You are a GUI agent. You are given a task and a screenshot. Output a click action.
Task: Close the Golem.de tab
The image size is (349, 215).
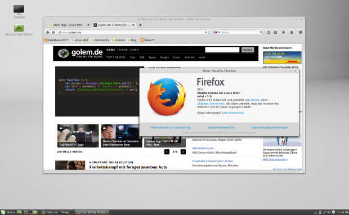(133, 25)
